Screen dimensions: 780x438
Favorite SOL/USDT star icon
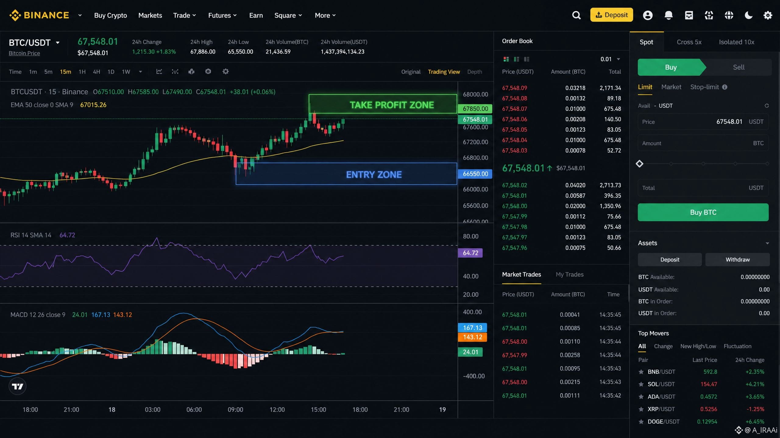click(641, 384)
